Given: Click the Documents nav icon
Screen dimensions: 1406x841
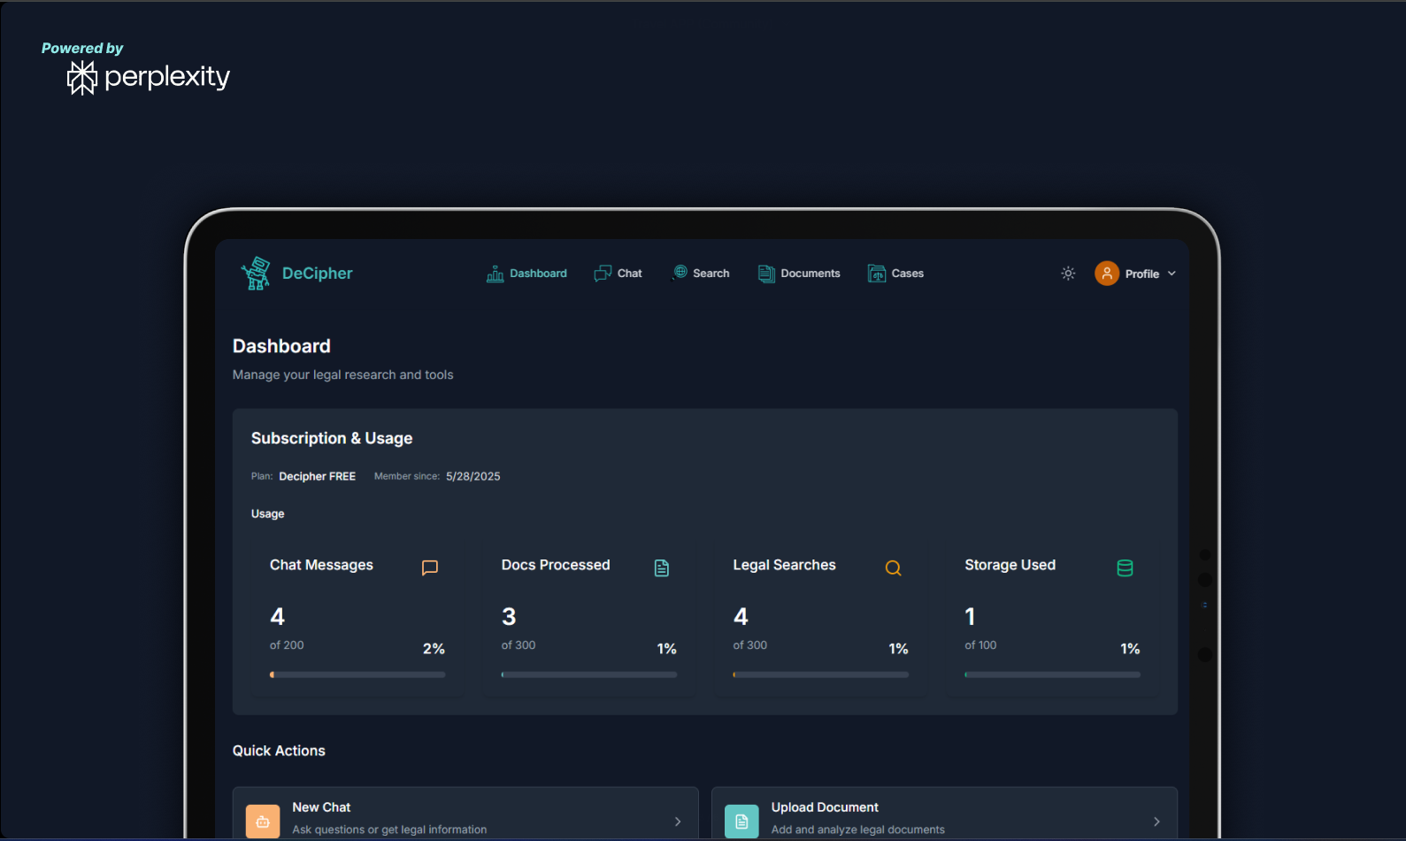Looking at the screenshot, I should [766, 274].
